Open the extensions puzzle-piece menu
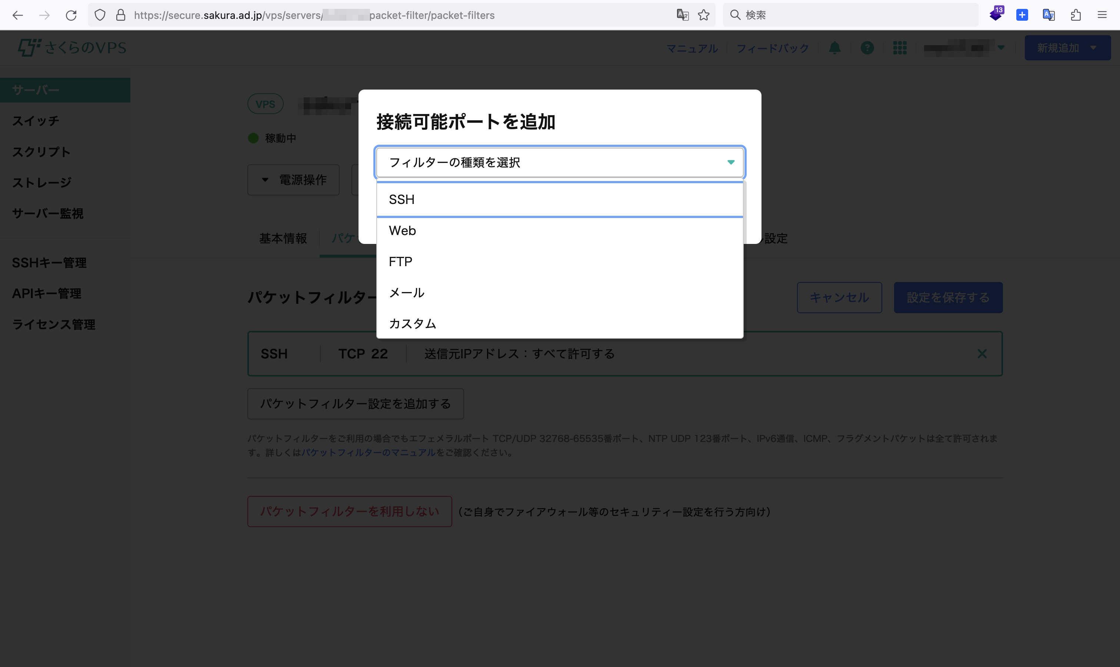This screenshot has width=1120, height=667. tap(1076, 15)
